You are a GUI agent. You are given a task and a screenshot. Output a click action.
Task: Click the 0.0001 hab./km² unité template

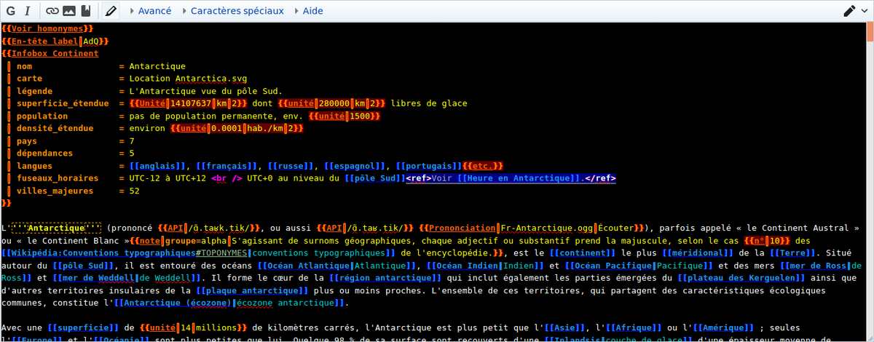[x=236, y=128]
